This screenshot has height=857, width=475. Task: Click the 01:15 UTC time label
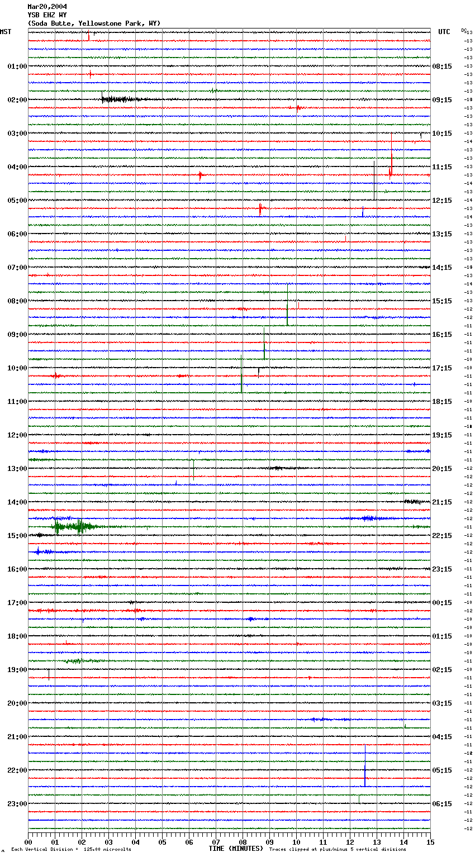click(442, 636)
